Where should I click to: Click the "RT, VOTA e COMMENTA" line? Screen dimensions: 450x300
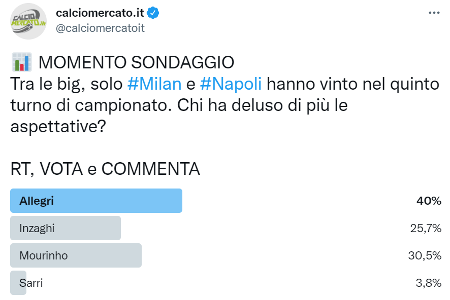105,169
